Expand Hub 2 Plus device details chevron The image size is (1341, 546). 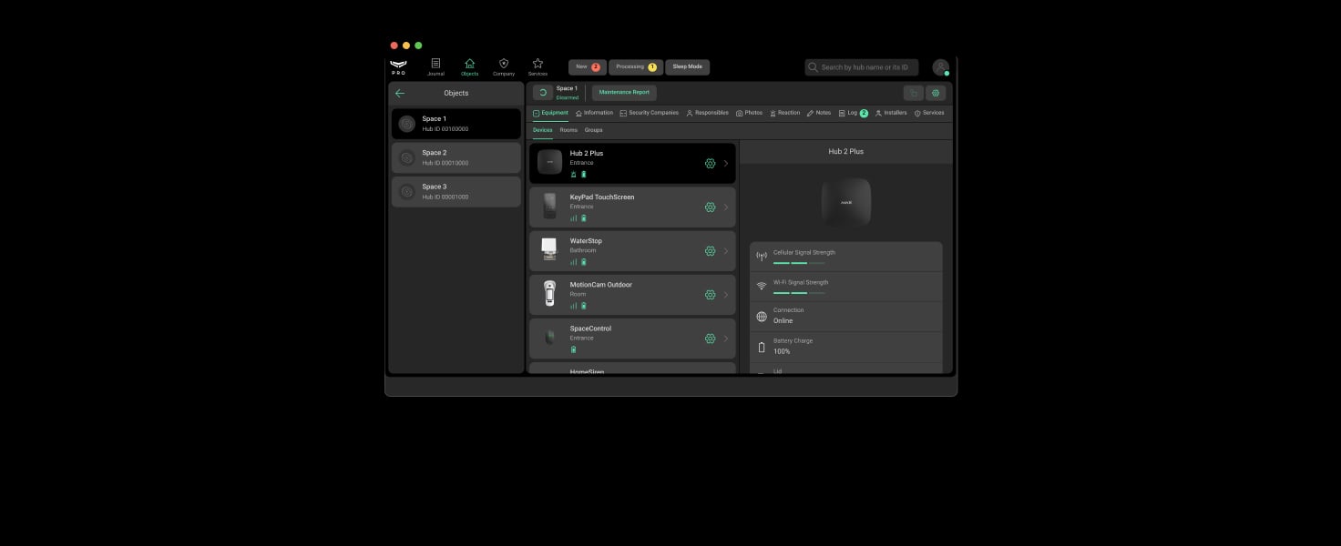[x=726, y=163]
